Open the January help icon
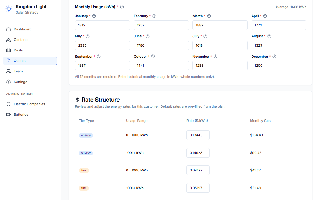 (x=94, y=16)
